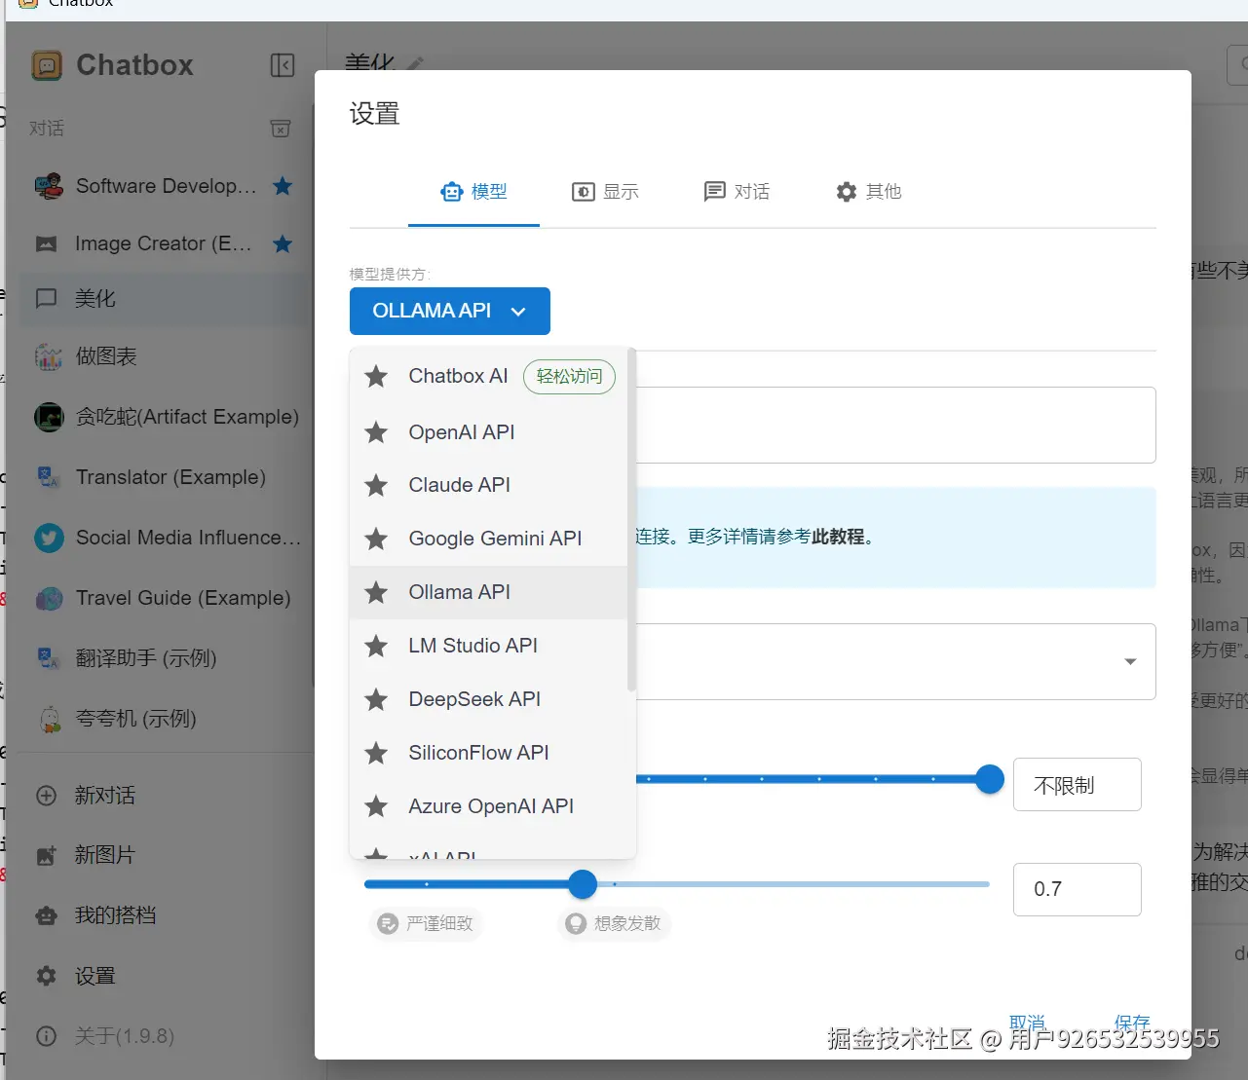
Task: Click the provider list scrollbar
Action: coord(631,520)
